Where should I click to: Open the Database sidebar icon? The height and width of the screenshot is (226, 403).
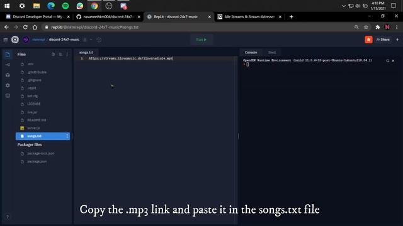coord(8,96)
